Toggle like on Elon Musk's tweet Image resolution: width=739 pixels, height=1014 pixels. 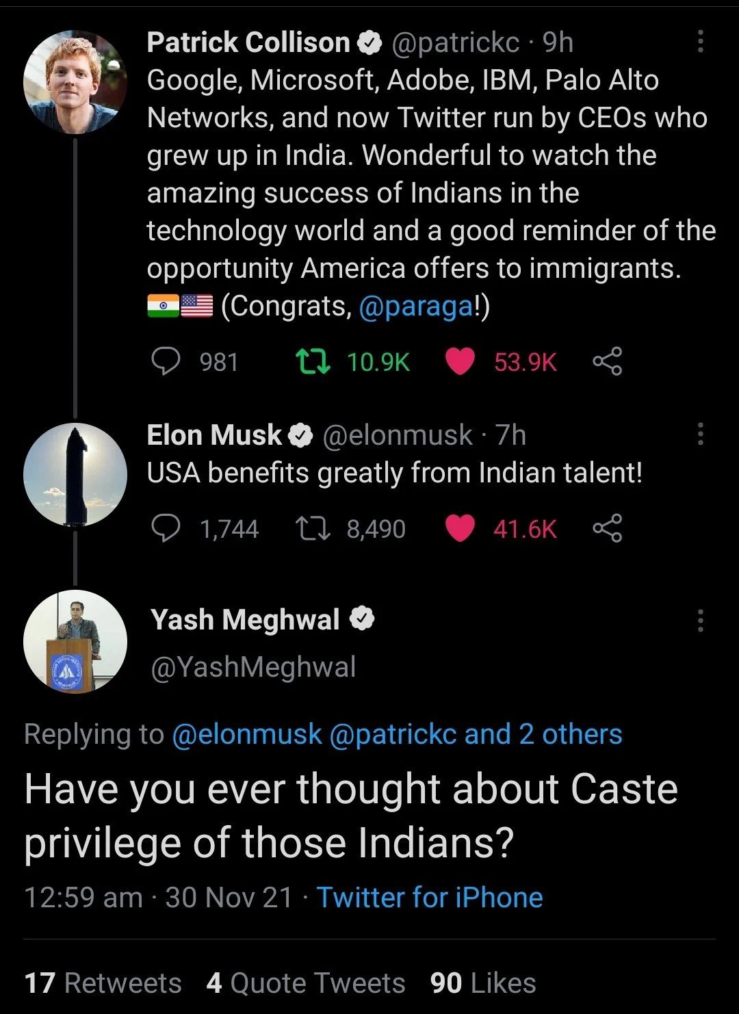click(x=460, y=528)
